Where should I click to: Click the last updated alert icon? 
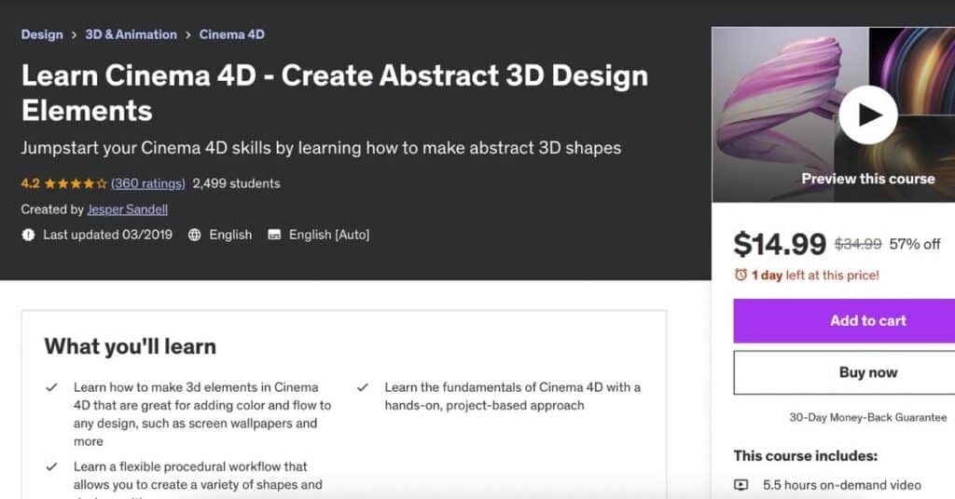[x=28, y=236]
